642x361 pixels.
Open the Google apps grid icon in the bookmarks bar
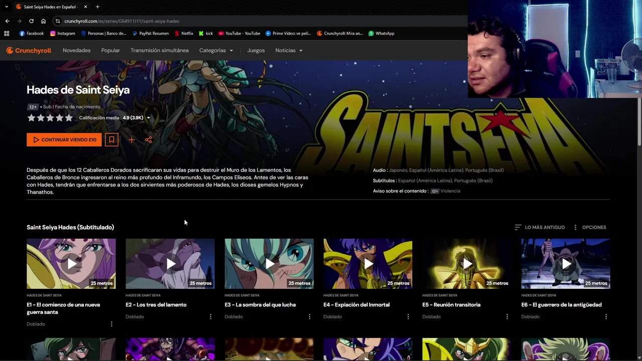(x=7, y=34)
